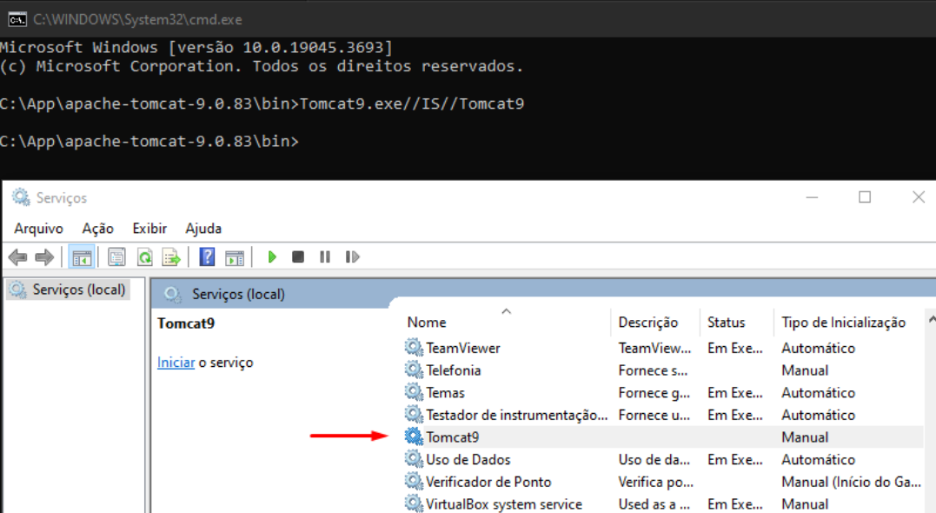This screenshot has width=936, height=513.
Task: Open the Ação menu
Action: coord(98,229)
